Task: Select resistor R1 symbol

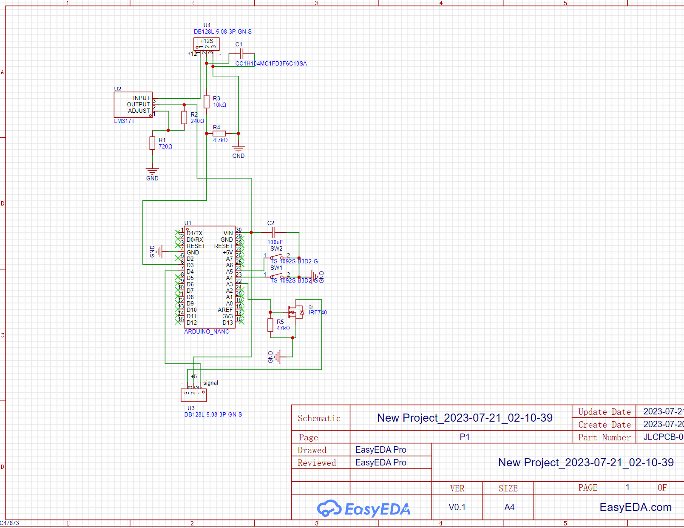Action: pos(152,143)
